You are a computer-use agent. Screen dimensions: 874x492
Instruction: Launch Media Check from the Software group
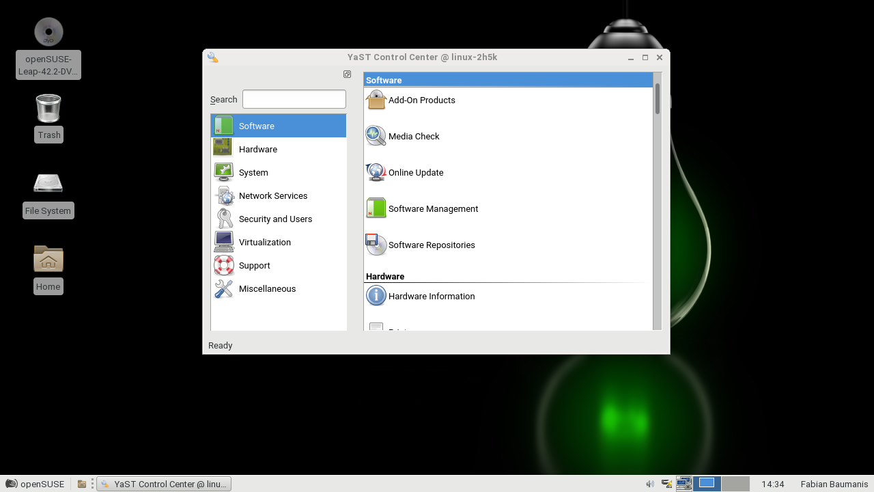[376, 136]
